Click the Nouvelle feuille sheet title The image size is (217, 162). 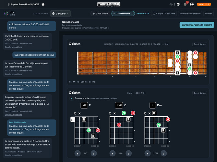click(71, 22)
